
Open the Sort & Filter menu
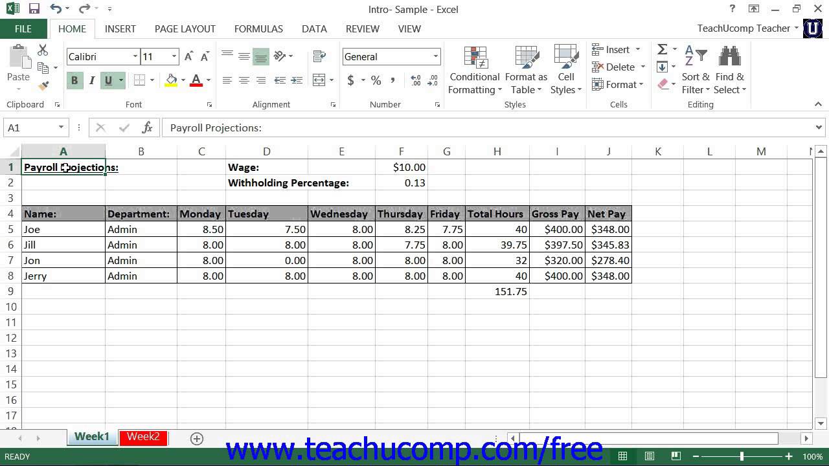[696, 71]
